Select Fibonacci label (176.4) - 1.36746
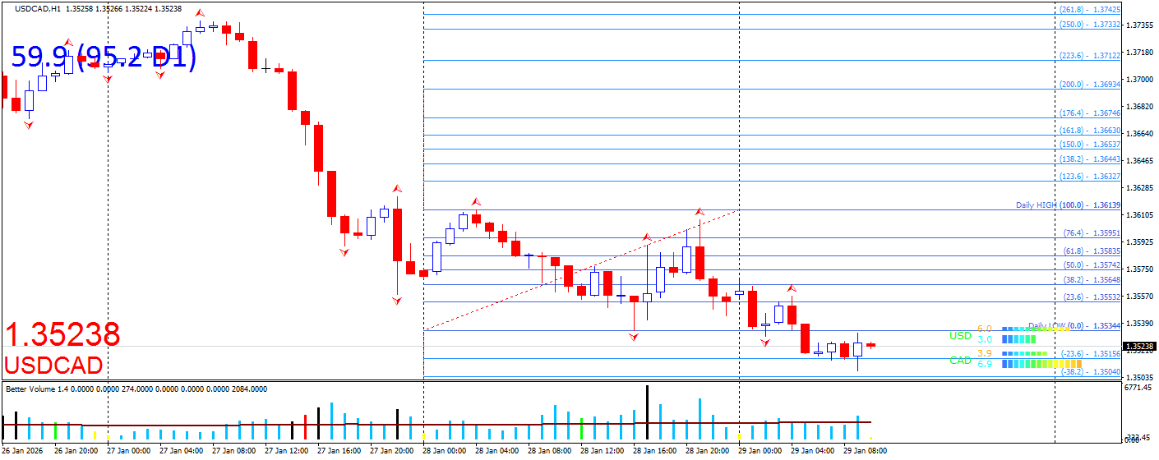Viewport: 1159px width, 460px height. 1091,113
